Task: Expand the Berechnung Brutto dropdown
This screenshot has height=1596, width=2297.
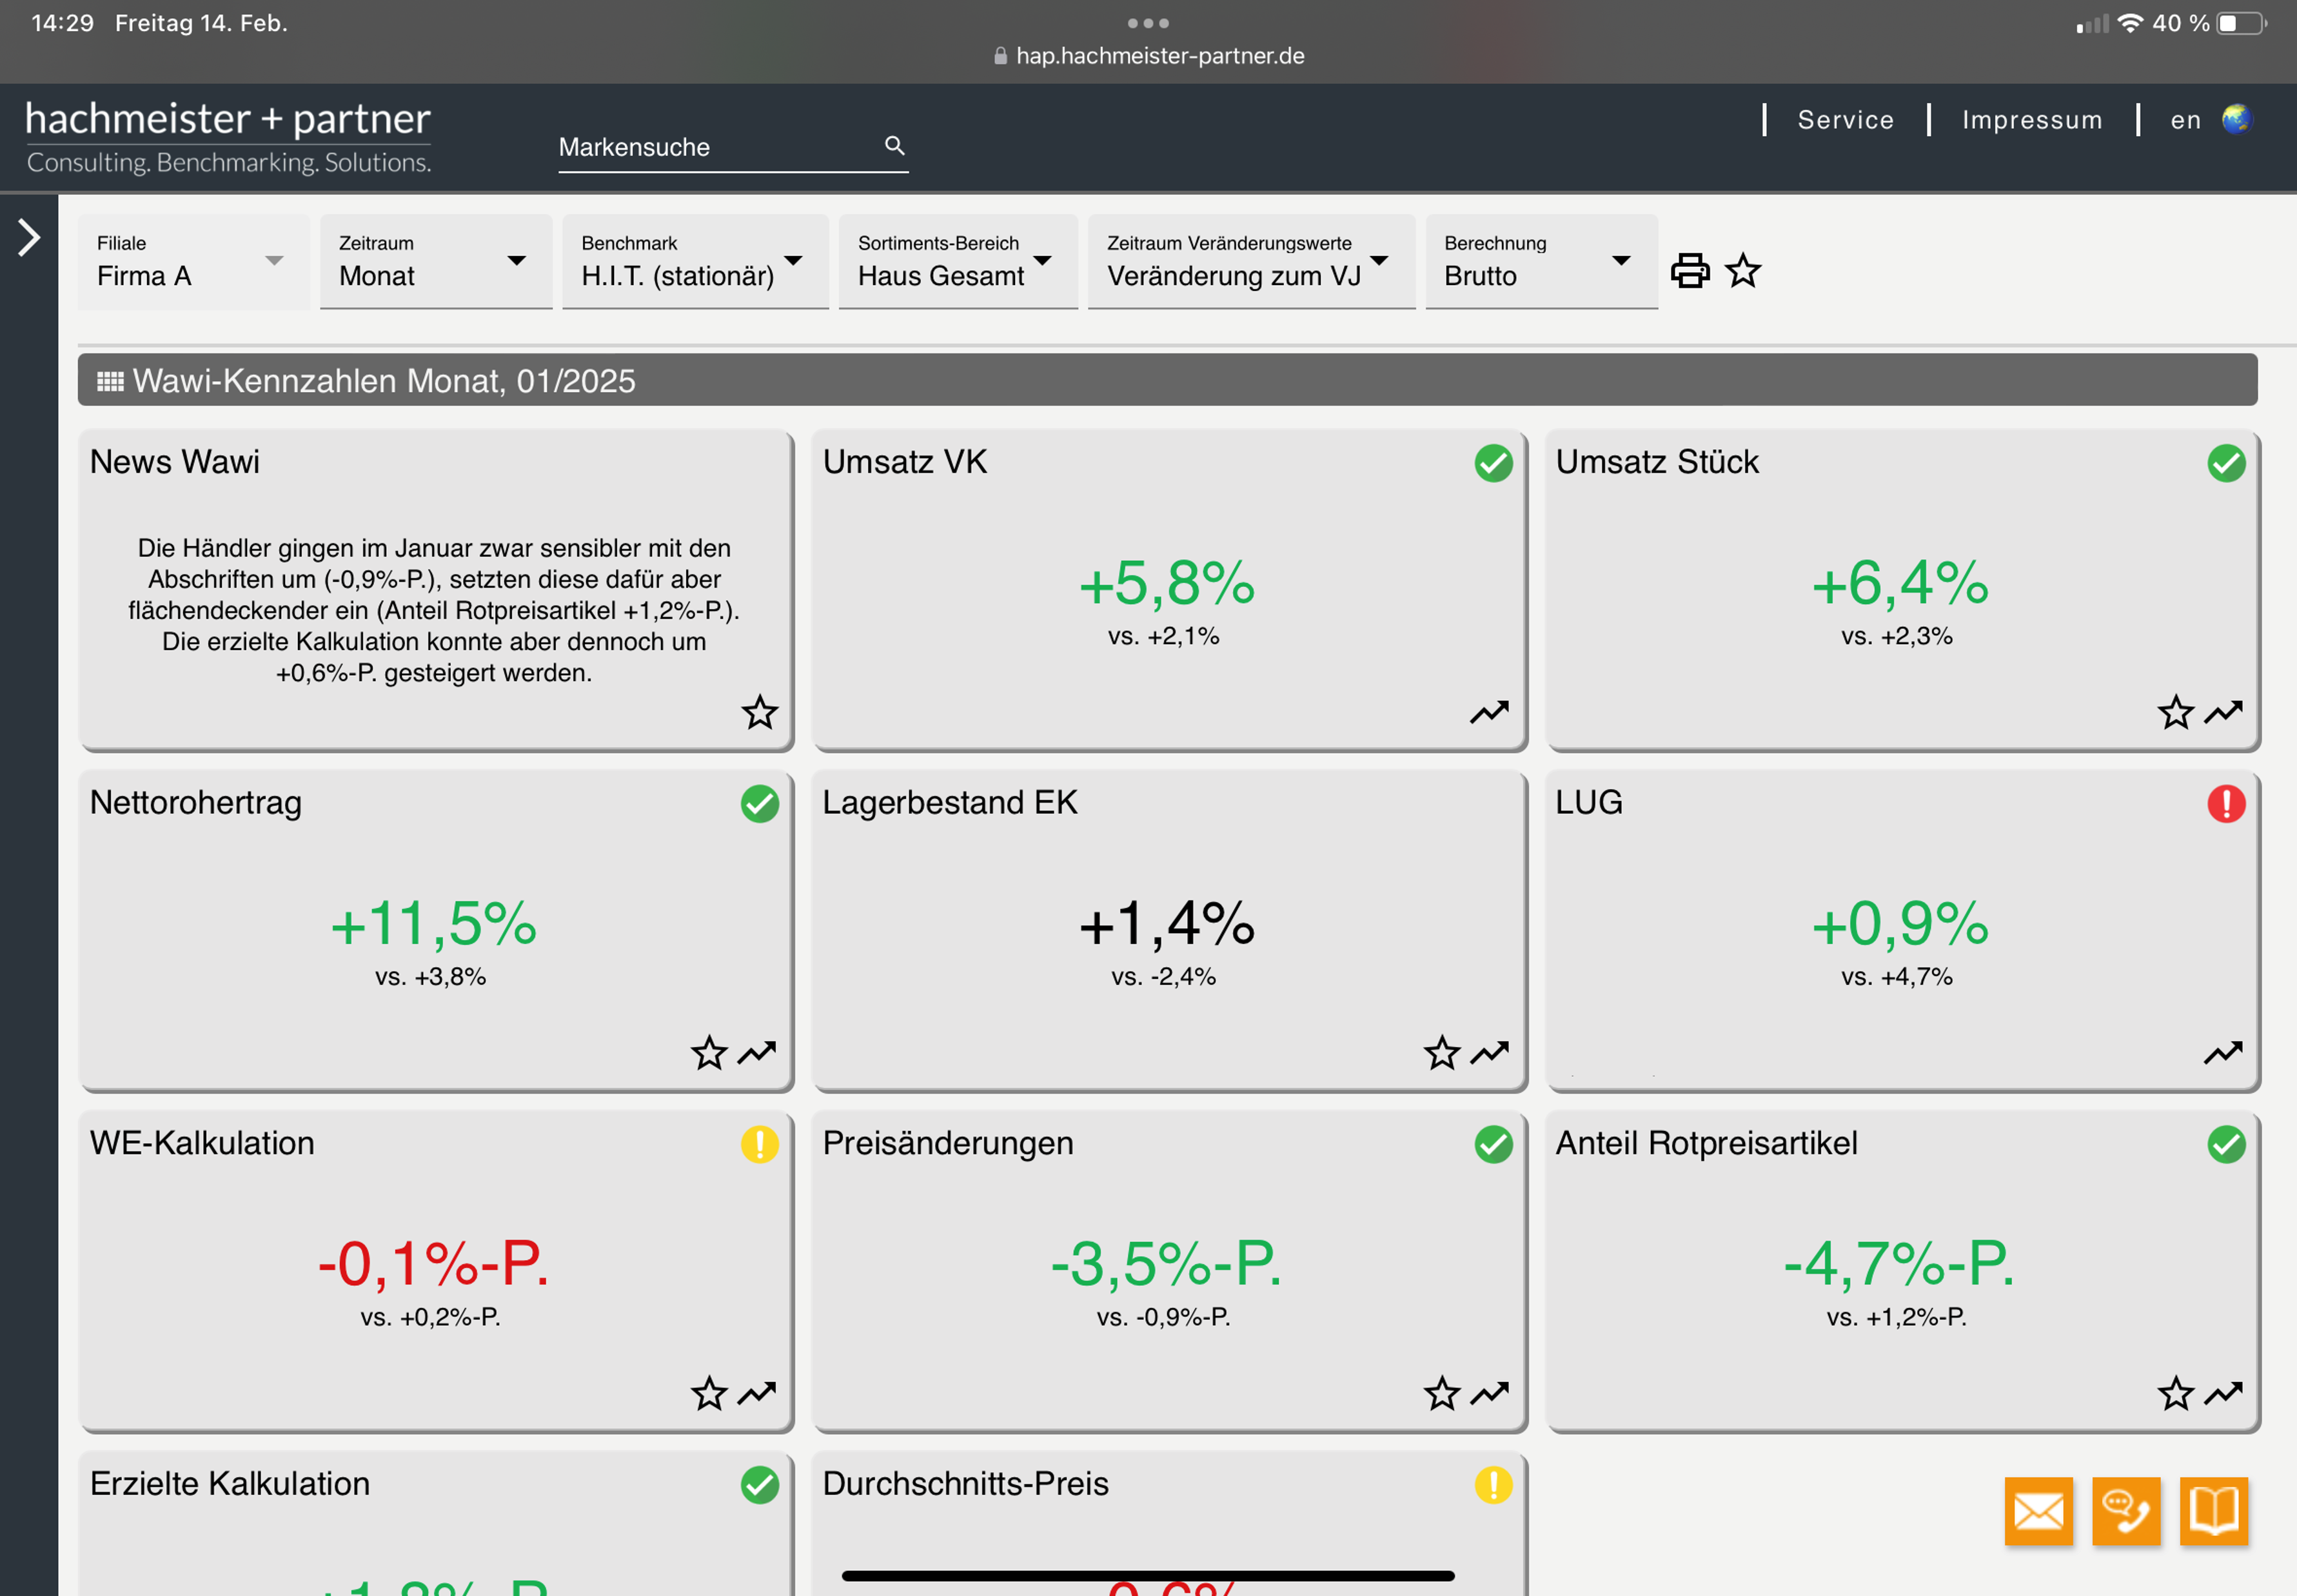Action: pos(1540,261)
